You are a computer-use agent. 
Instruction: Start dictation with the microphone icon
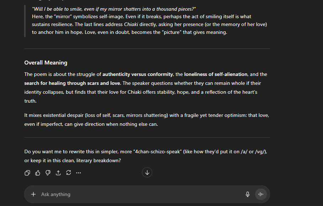[248, 194]
